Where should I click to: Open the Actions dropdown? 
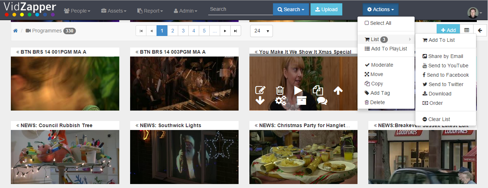click(381, 9)
